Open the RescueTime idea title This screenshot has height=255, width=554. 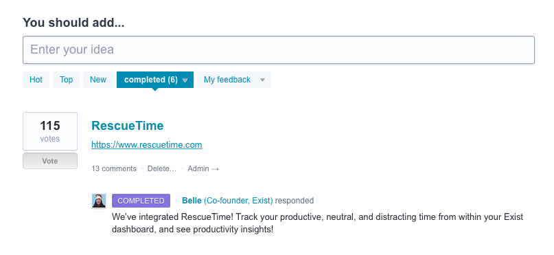coord(128,126)
